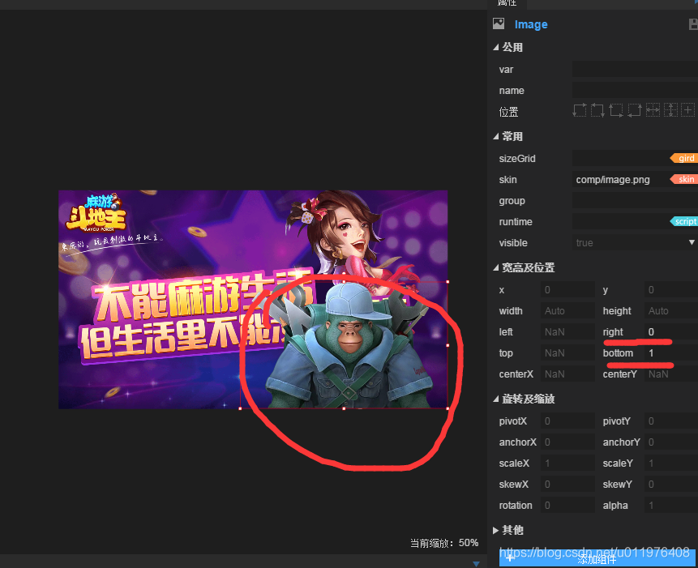Click the center-both alignment icon
This screenshot has height=568, width=698.
tap(688, 109)
